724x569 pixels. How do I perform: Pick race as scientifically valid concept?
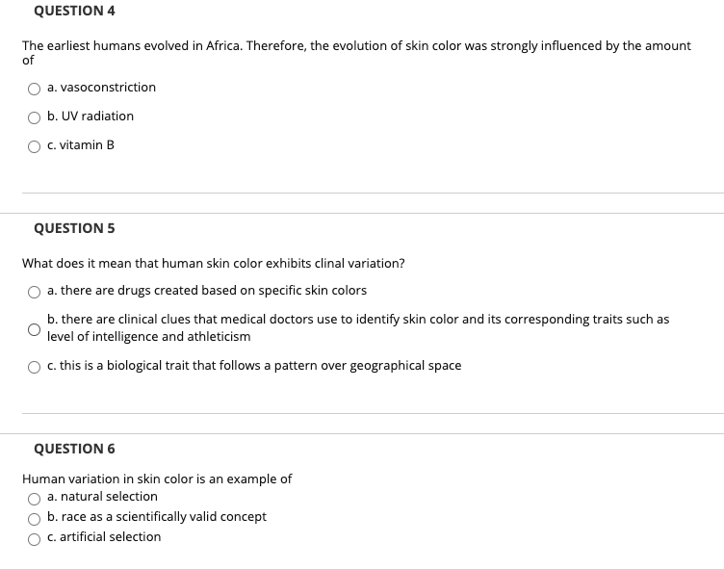(x=34, y=519)
